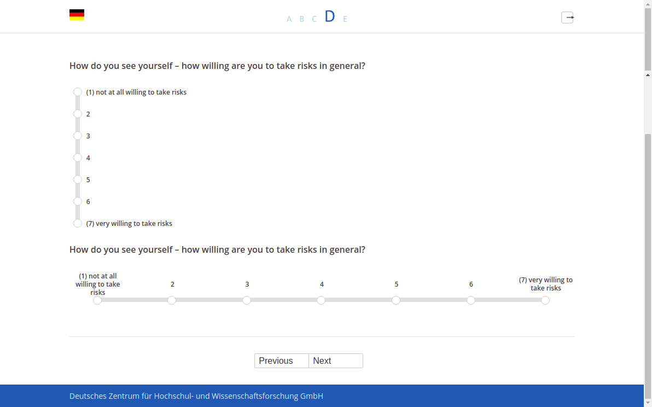
Task: Select "(1) not at all willing" in vertical list
Action: 77,92
